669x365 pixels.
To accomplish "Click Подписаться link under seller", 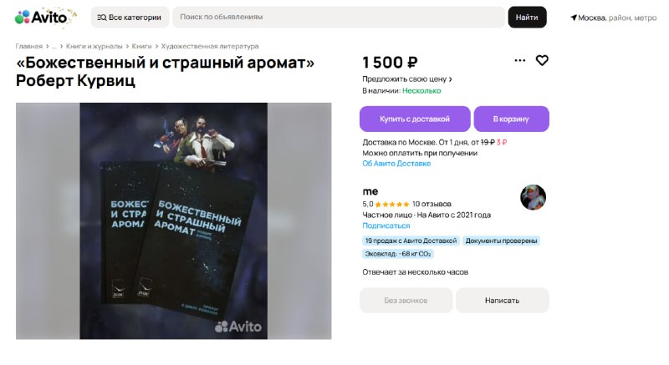I will tap(386, 226).
